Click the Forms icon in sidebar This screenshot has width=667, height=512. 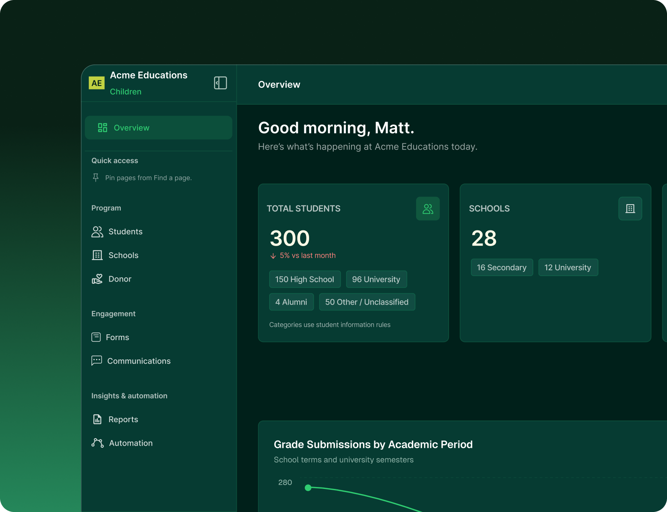[x=96, y=337]
